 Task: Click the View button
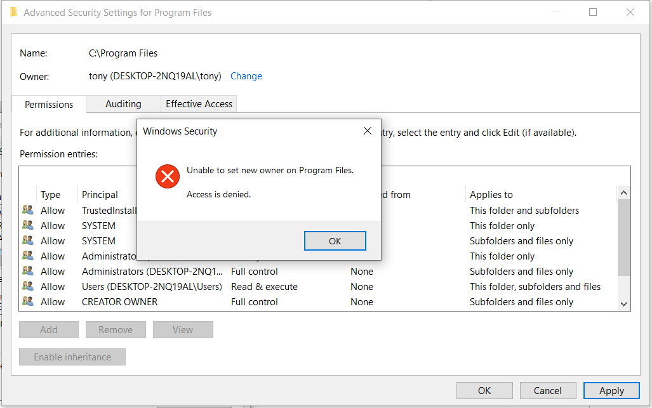point(183,330)
